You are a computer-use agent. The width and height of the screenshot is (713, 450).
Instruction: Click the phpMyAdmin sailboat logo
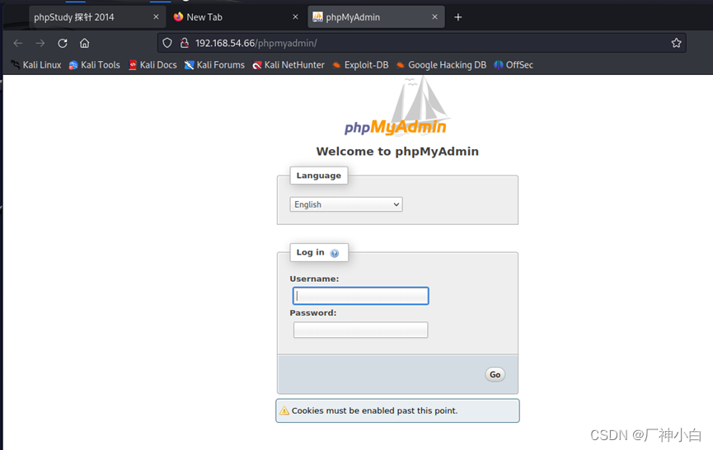pos(396,107)
